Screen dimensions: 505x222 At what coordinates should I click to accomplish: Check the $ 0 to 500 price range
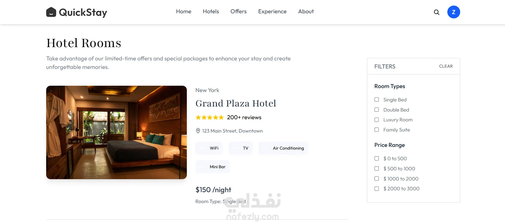point(377,158)
